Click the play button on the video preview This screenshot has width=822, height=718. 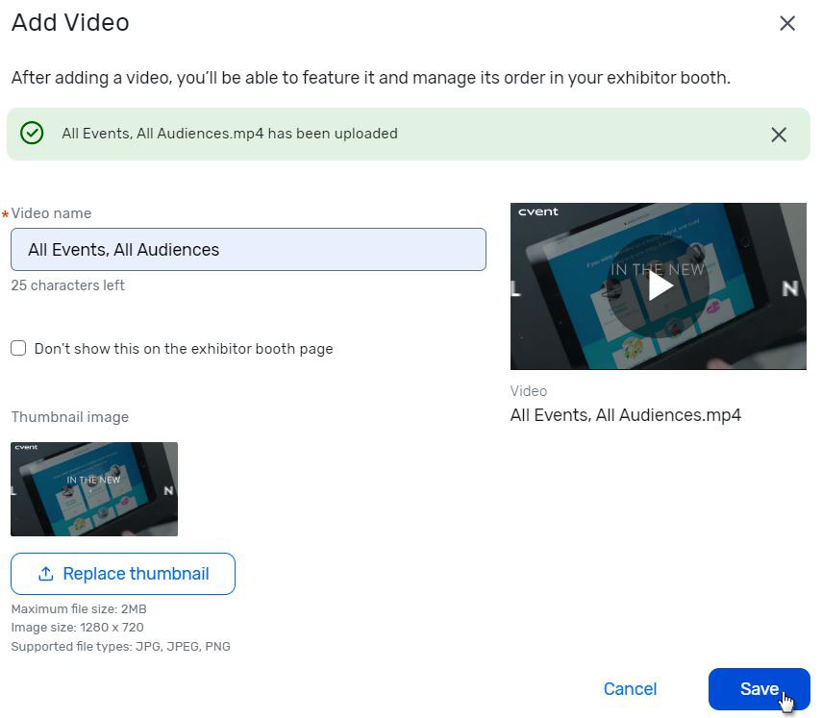coord(658,285)
